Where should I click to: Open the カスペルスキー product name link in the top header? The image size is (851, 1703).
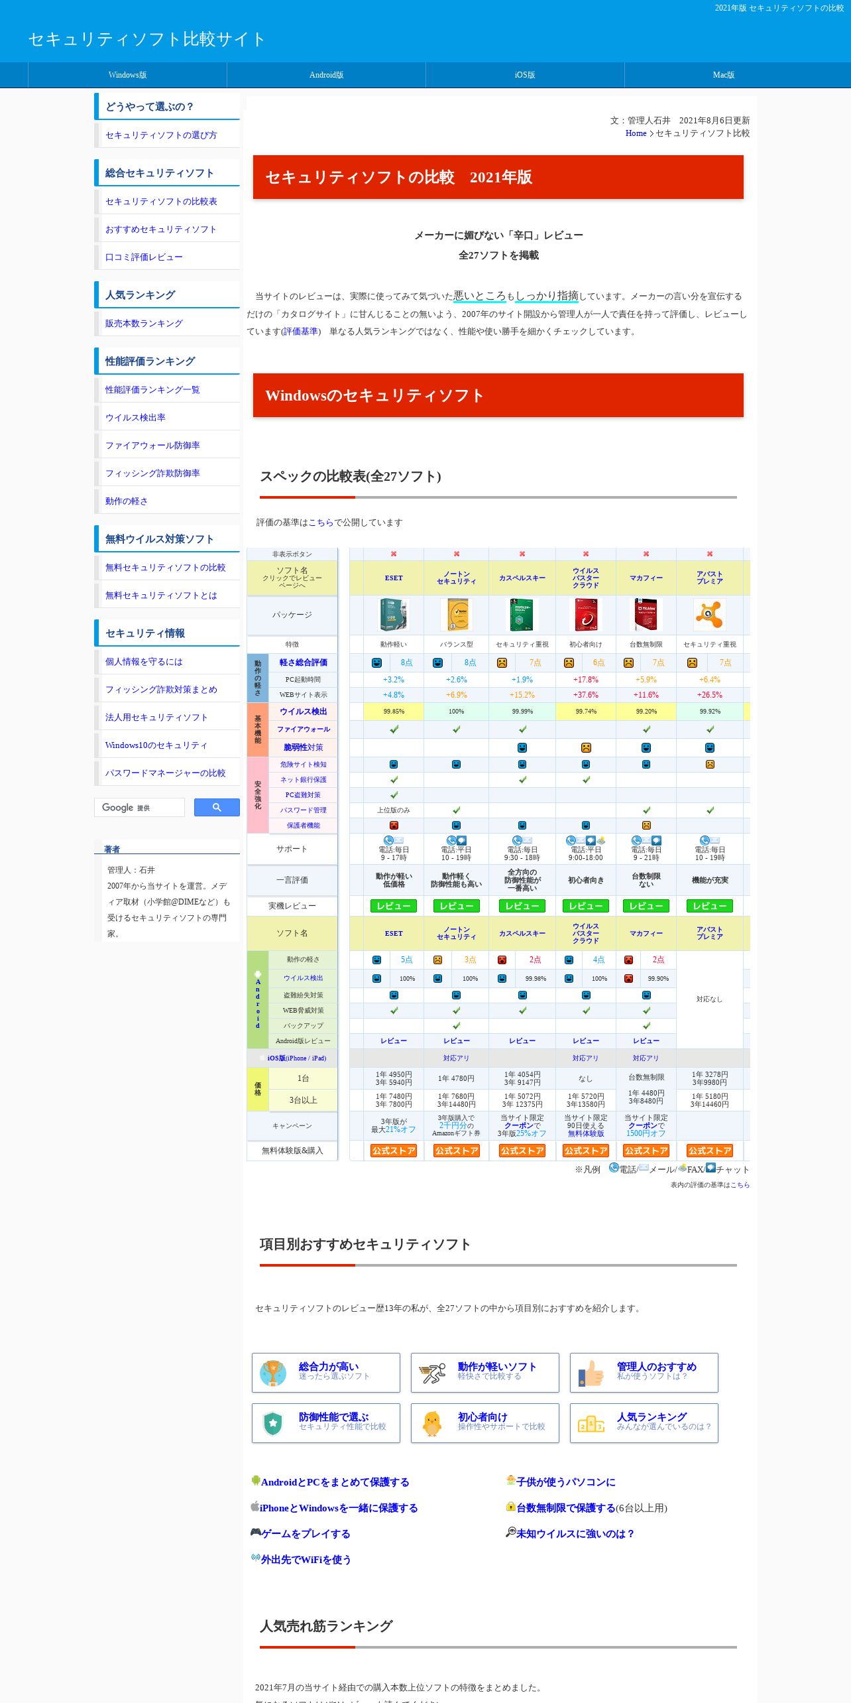522,578
